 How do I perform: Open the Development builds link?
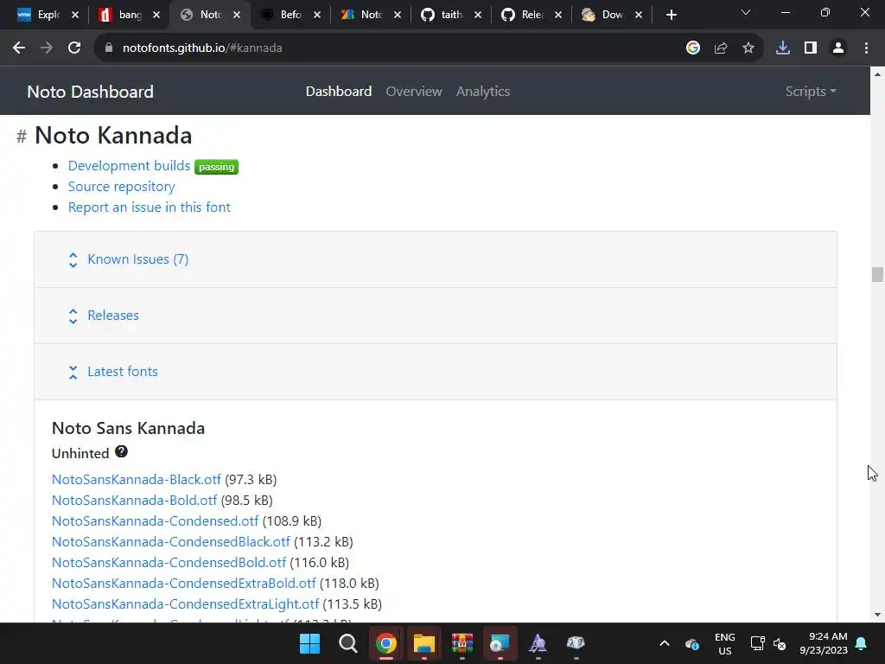[x=130, y=165]
